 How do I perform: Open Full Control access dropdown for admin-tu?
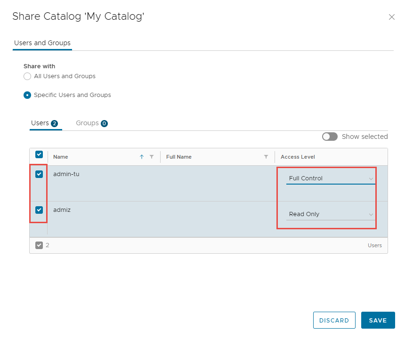click(331, 178)
